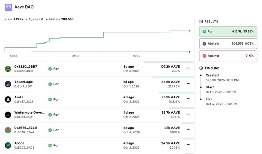
Task: Click the 24.9k AAVE voting power
Action: [x=170, y=143]
